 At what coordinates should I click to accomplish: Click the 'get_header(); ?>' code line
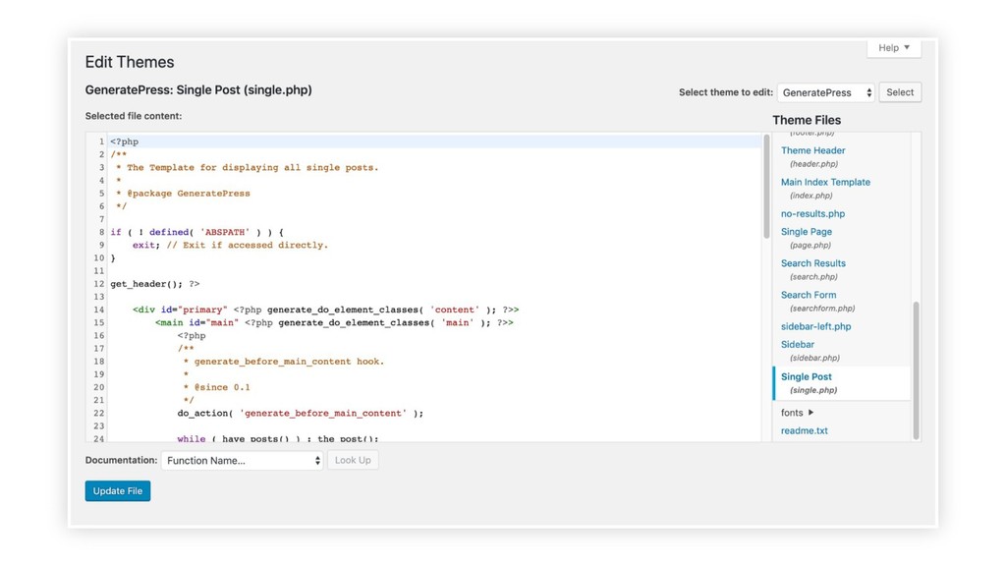[x=154, y=284]
